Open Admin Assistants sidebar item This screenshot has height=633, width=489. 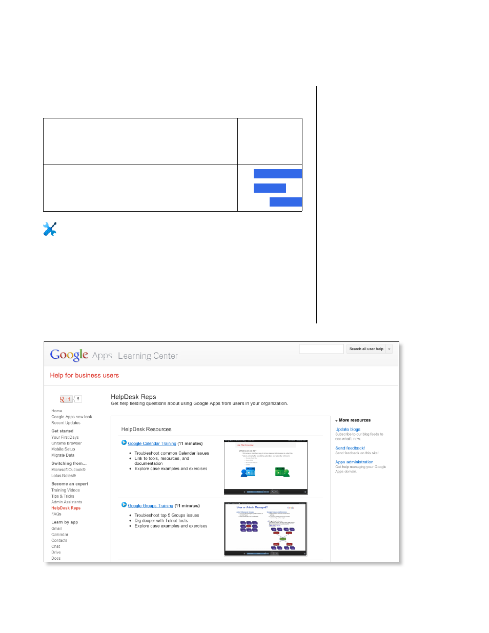click(67, 502)
